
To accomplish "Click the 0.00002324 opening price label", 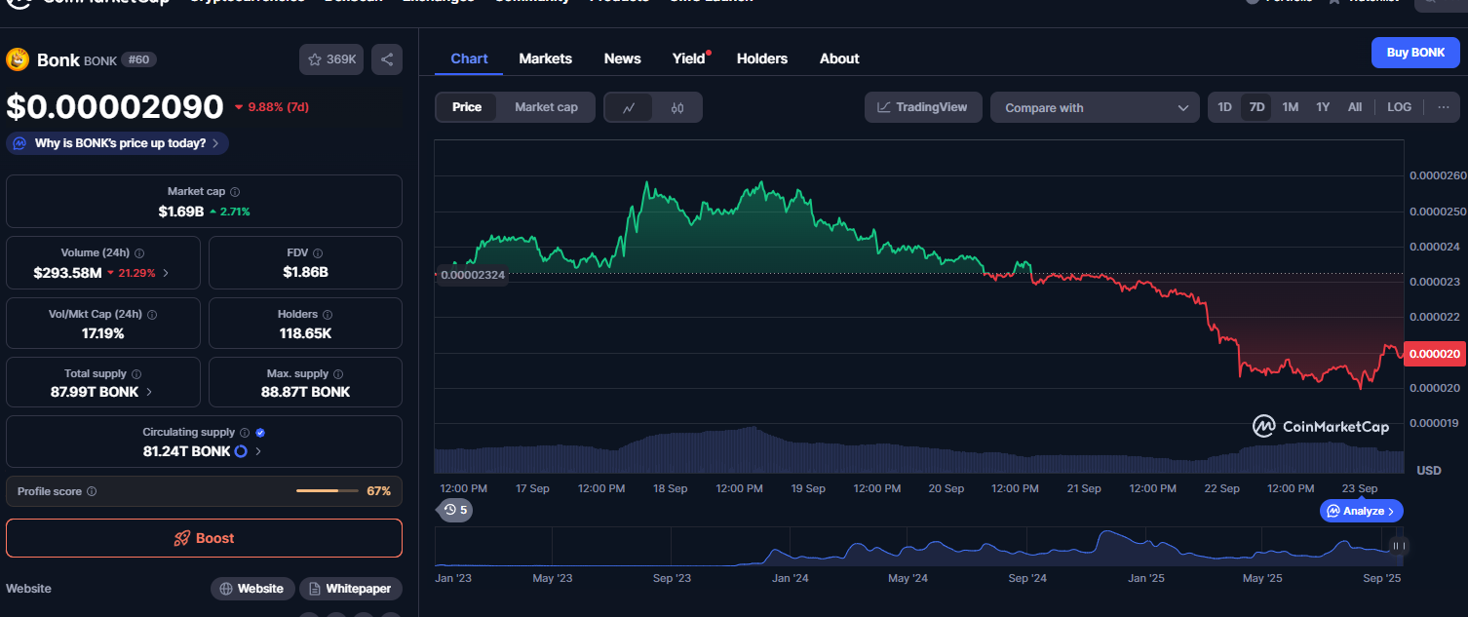I will pos(472,275).
